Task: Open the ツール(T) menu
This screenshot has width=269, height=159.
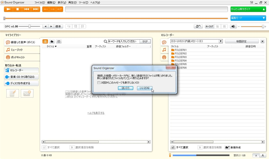Action: [x=83, y=3]
